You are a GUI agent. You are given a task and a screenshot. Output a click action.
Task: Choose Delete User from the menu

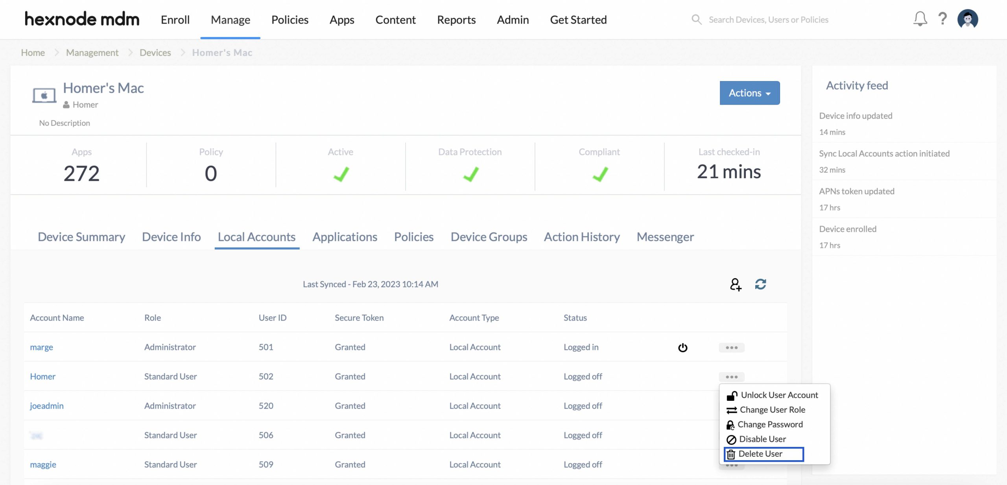point(764,454)
